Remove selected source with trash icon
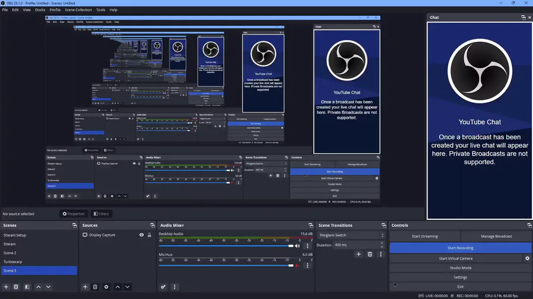Screen dimensions: 533x299 click(95, 287)
